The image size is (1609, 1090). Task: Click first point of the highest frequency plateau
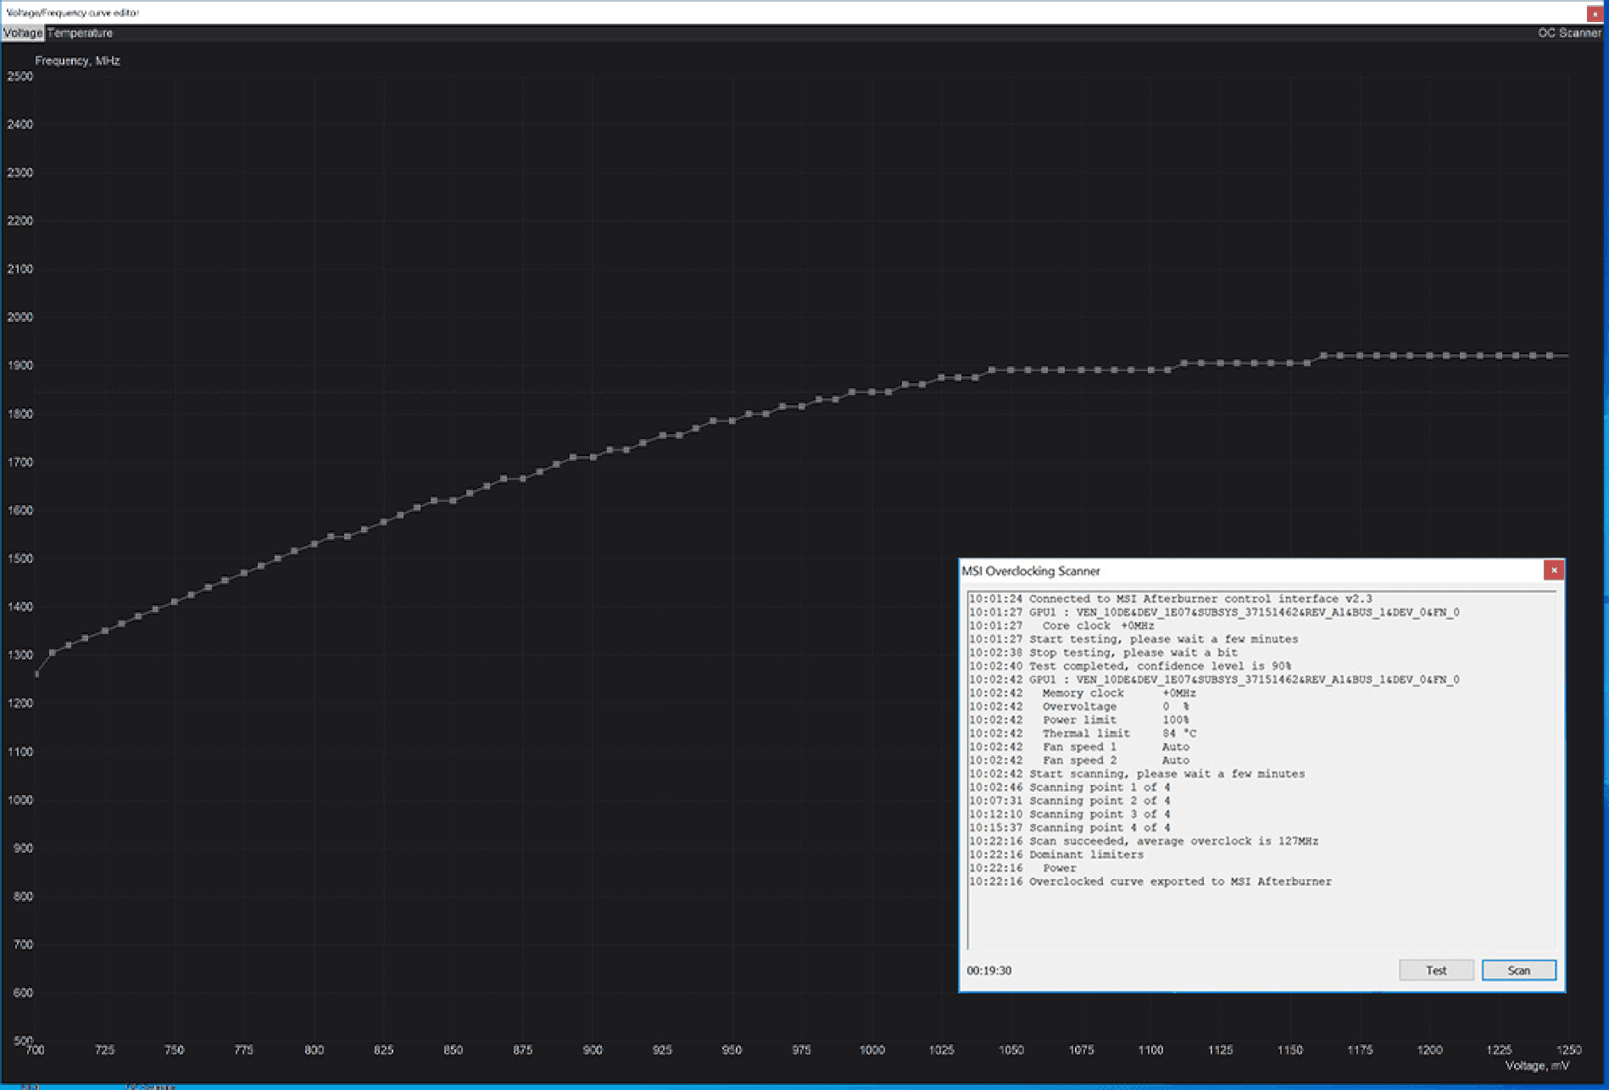1323,356
